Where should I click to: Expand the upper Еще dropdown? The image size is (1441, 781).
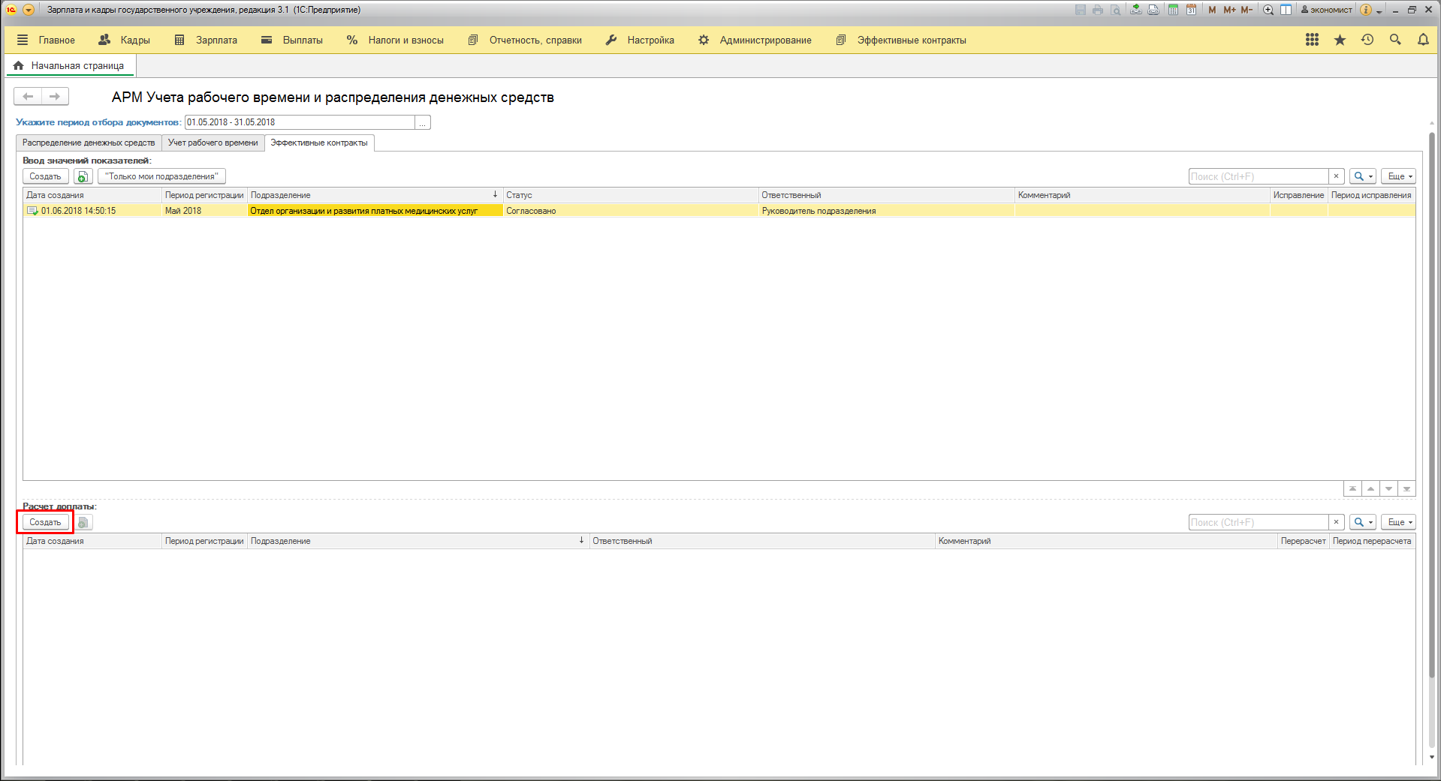pos(1398,176)
